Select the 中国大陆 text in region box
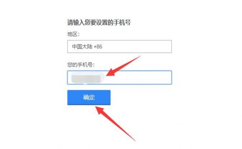This screenshot has height=149, width=242. [82, 46]
